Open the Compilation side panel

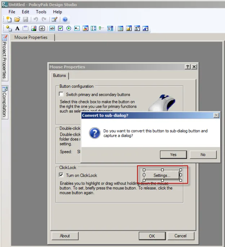(5, 102)
